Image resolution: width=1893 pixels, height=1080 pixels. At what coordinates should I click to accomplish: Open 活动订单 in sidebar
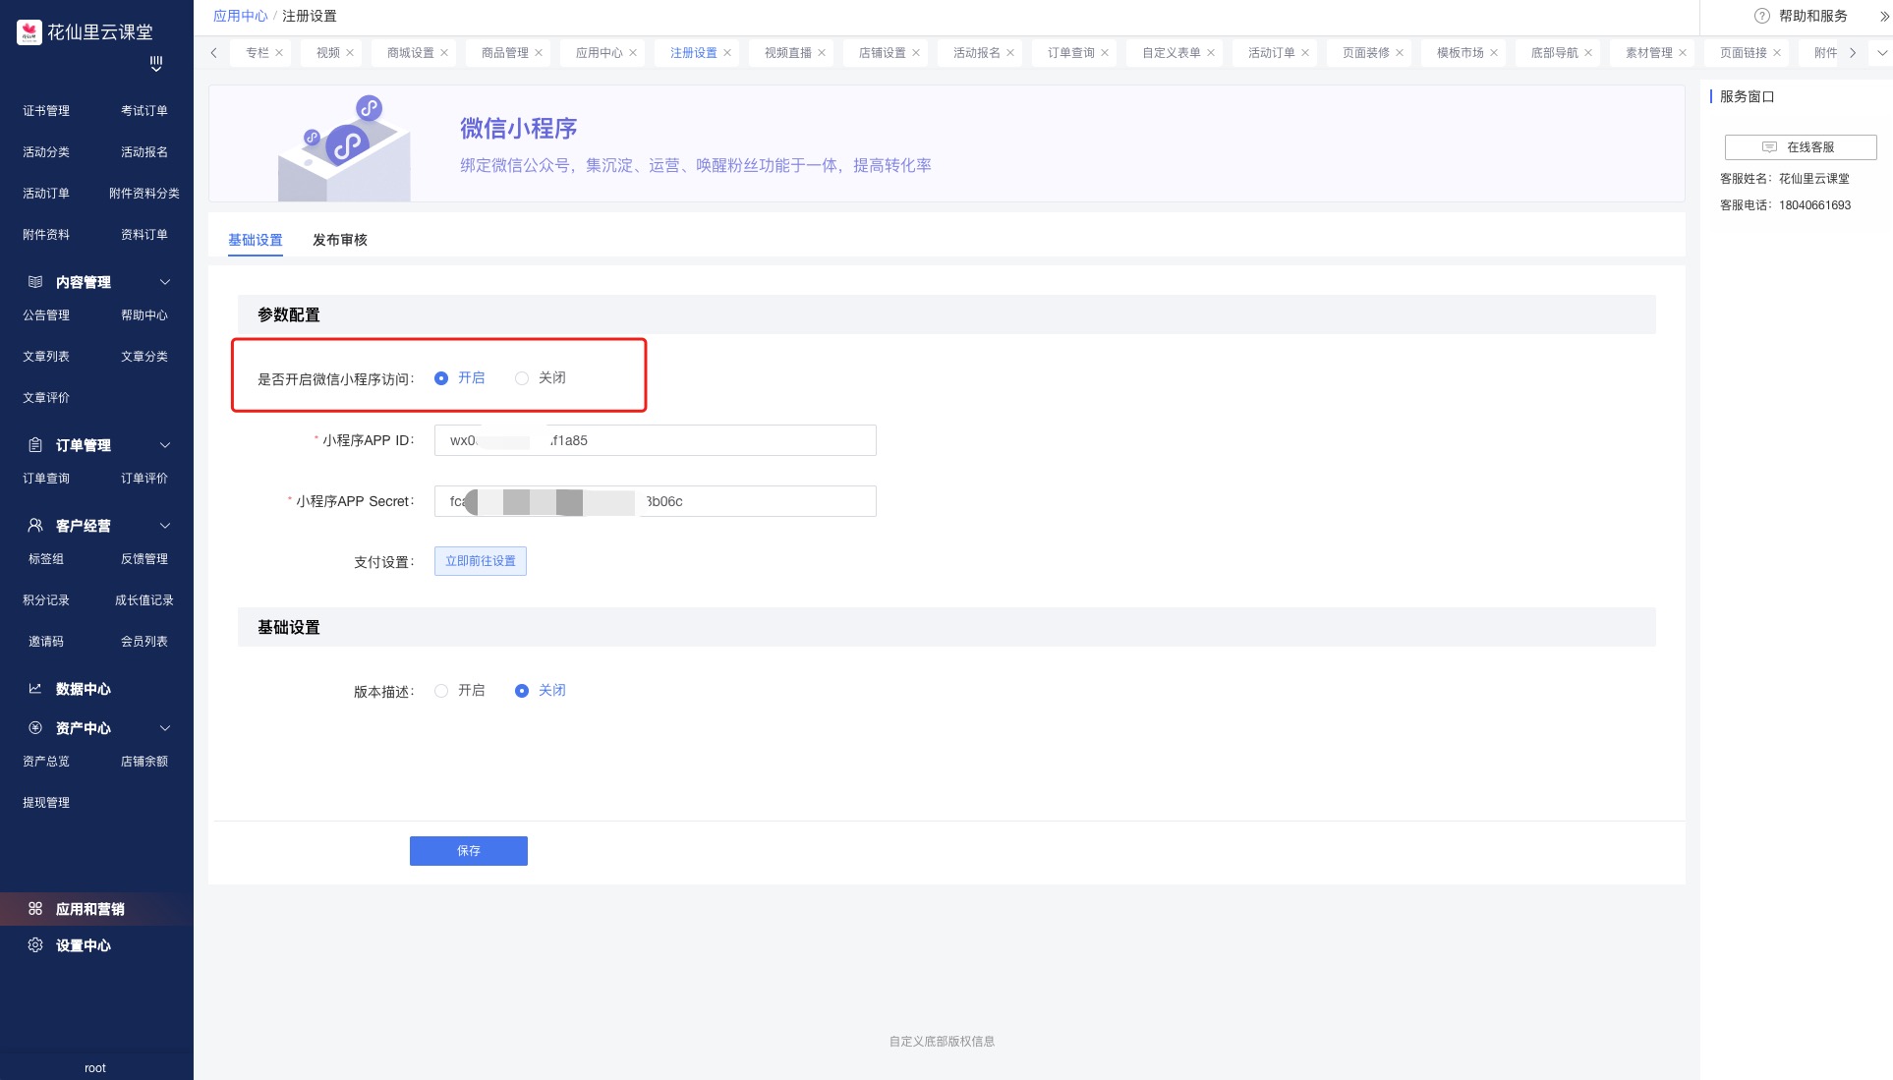click(46, 194)
